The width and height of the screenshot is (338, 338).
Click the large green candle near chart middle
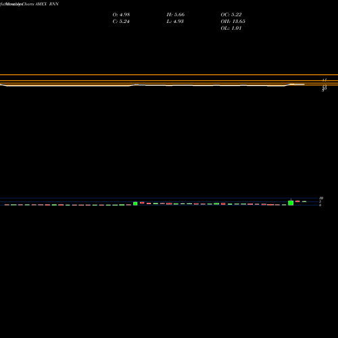click(135, 203)
